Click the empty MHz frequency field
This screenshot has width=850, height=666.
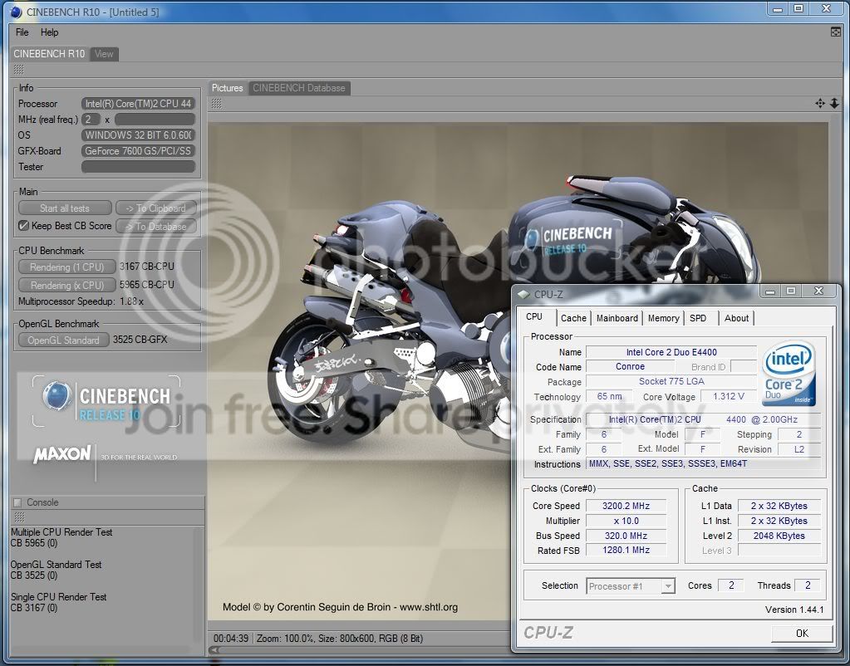155,120
